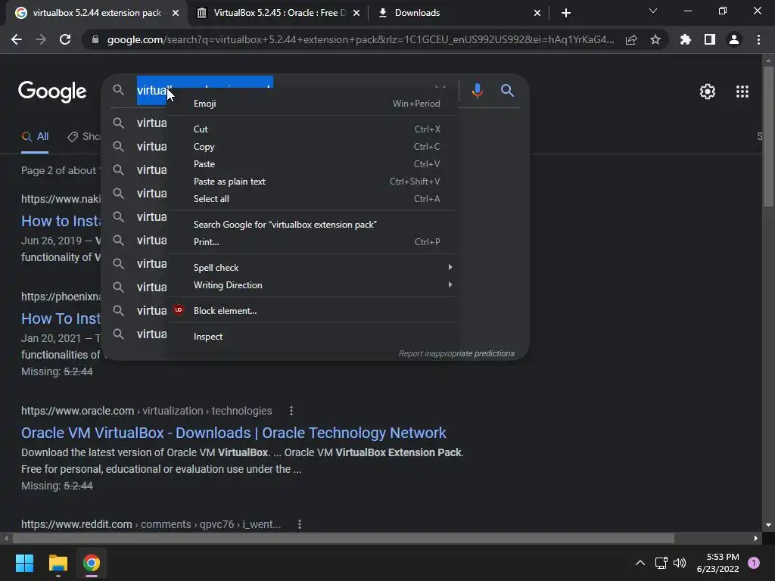Click uBlock Block element... entry
The width and height of the screenshot is (775, 581).
tap(313, 311)
